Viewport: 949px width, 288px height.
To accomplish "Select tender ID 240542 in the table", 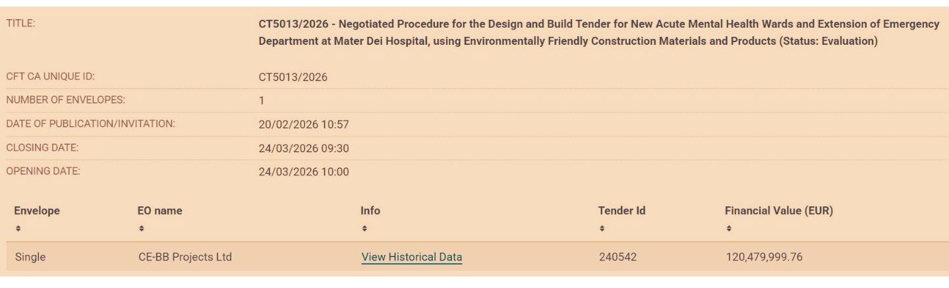I will tap(618, 257).
